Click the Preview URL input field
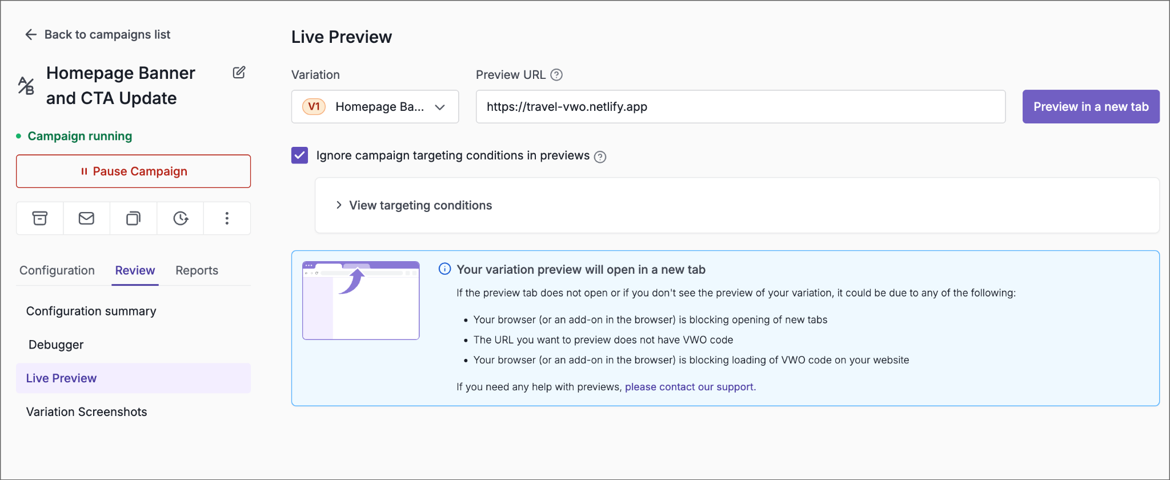1170x480 pixels. (x=740, y=107)
